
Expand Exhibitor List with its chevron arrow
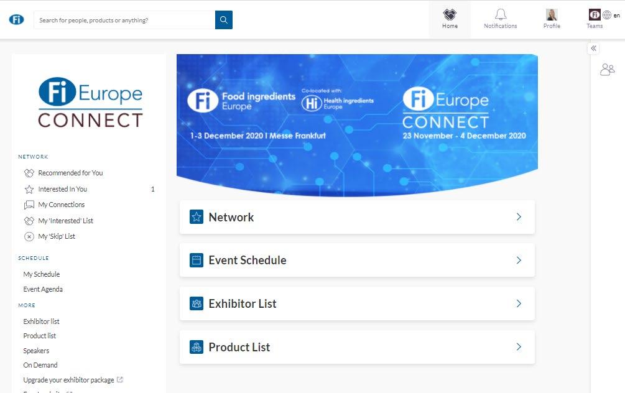point(519,303)
